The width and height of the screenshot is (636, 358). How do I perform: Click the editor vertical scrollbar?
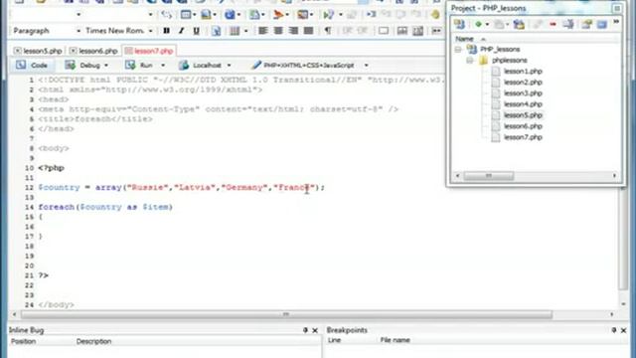point(623,240)
